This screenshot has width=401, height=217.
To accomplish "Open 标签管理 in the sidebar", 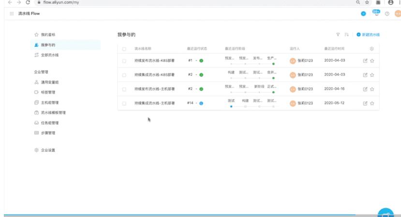I will (x=48, y=92).
